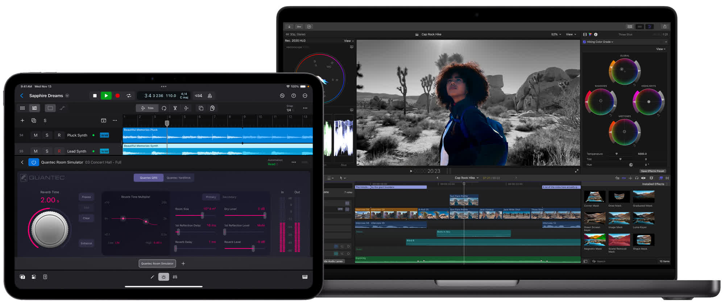
Task: Click the playhead marker in Logic ruler
Action: point(167,123)
